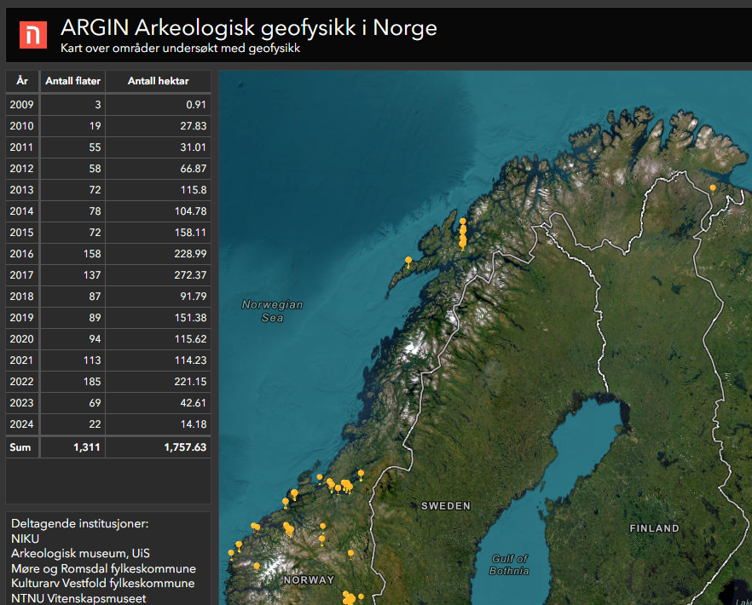Select the isolated marker northeast of NORWAY label
Screen dimensions: 752x605
click(x=351, y=554)
